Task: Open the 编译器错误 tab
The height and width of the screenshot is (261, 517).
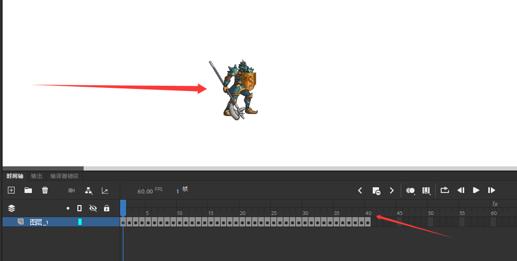Action: coord(64,176)
